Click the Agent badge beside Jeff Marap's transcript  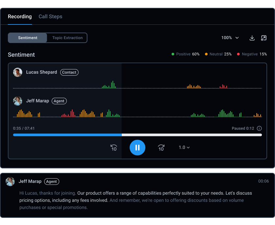51,181
